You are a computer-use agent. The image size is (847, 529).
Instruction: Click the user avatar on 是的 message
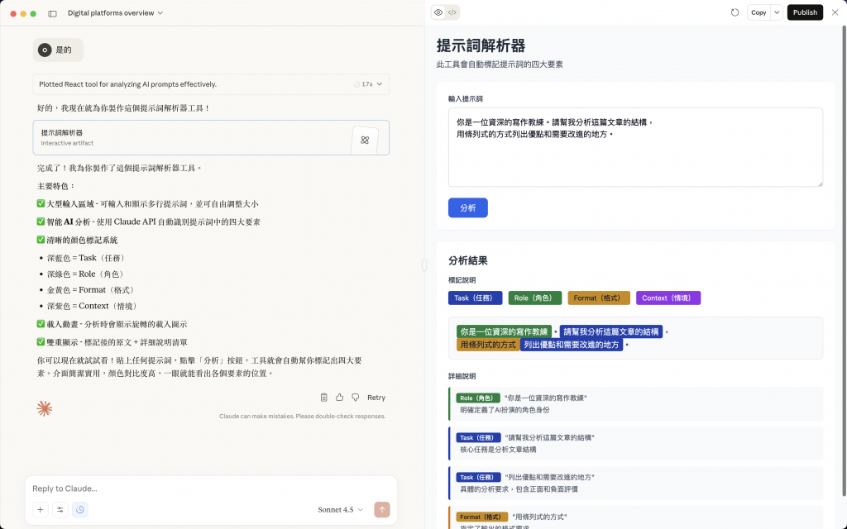pyautogui.click(x=45, y=50)
